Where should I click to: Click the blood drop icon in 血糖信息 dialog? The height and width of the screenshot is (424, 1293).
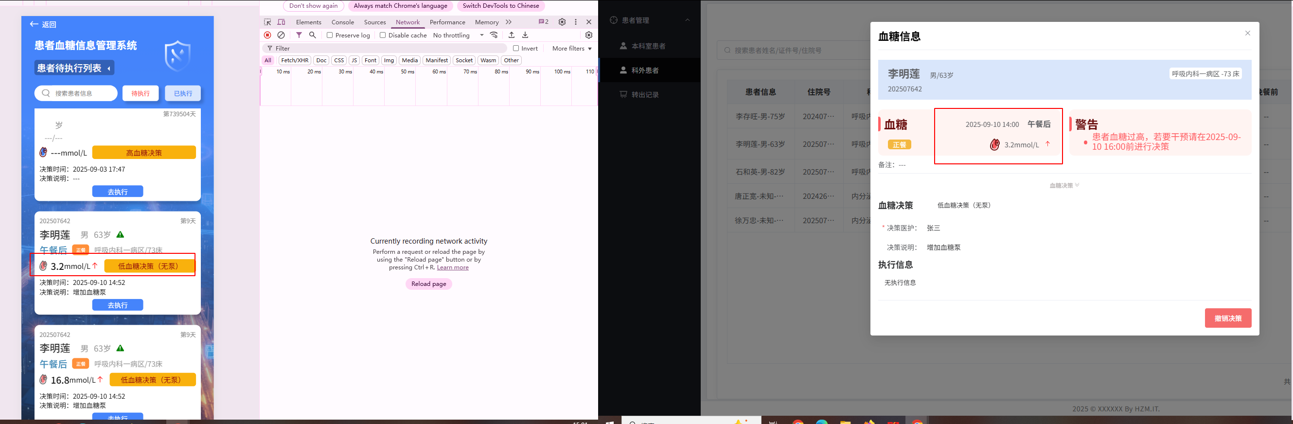click(x=994, y=144)
